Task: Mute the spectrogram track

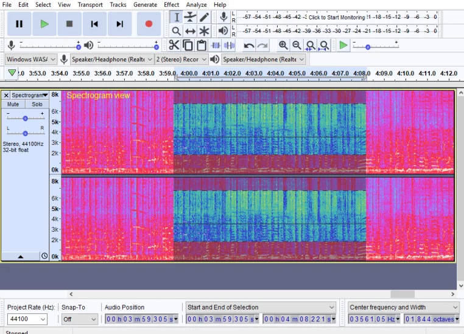Action: click(13, 104)
